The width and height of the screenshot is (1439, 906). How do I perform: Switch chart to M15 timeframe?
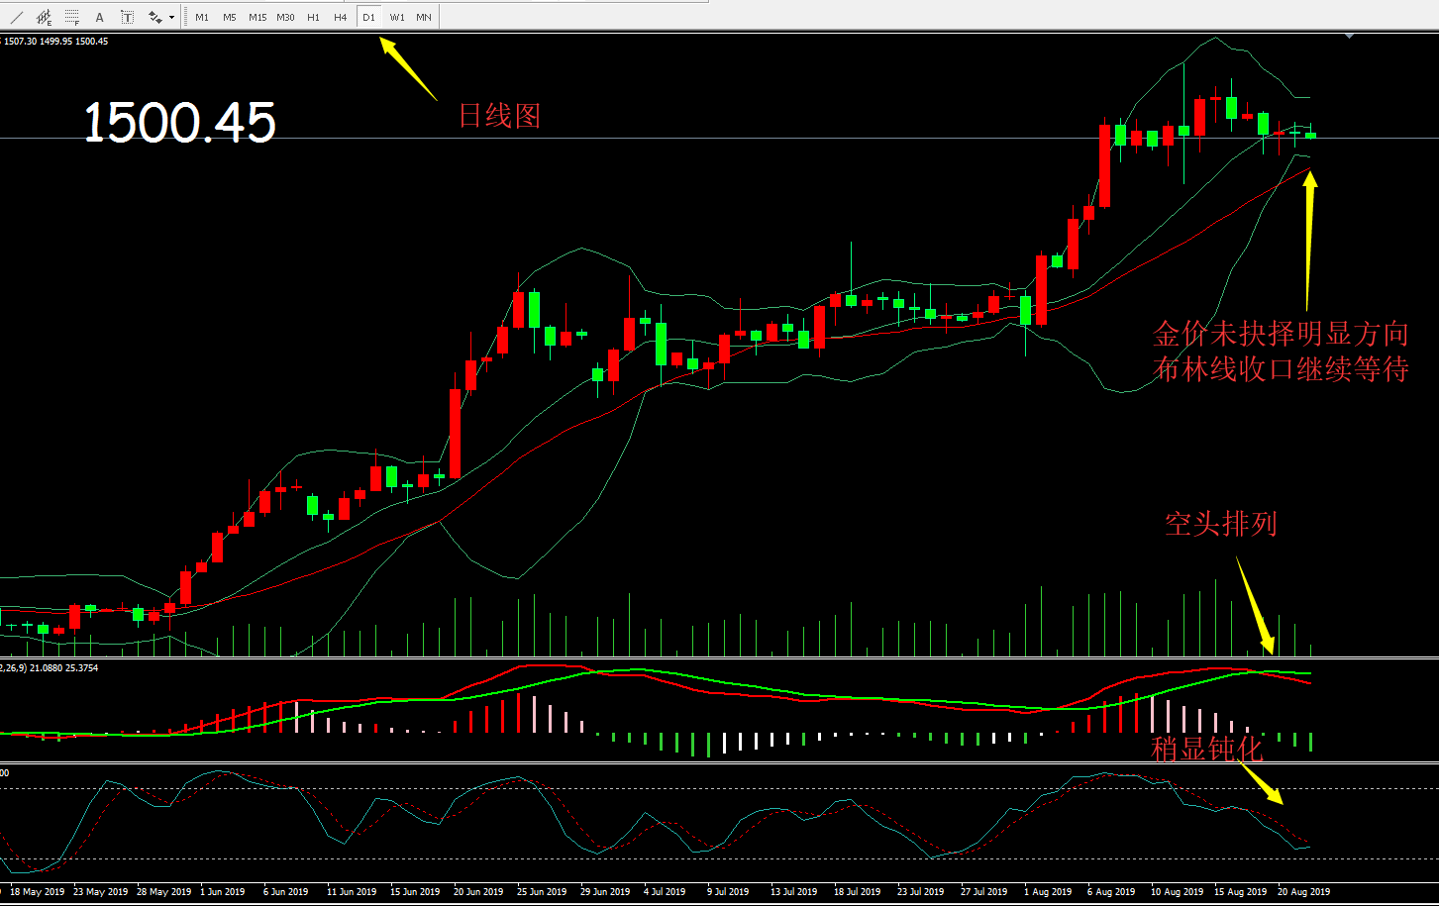[257, 17]
